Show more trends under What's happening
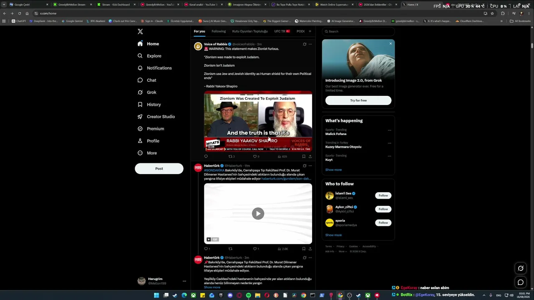The width and height of the screenshot is (534, 300). pyautogui.click(x=333, y=170)
